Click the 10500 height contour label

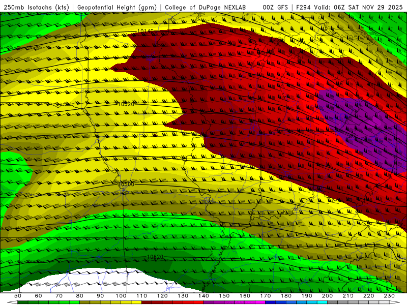tap(126, 185)
